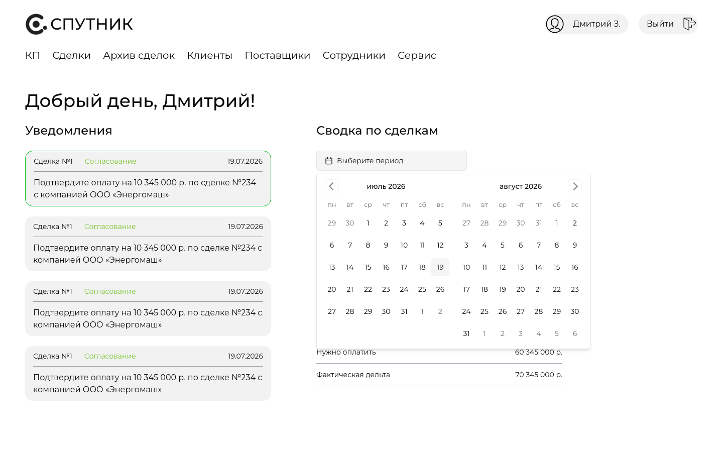Open the green-outlined first notification card
Image resolution: width=723 pixels, height=452 pixels.
148,178
